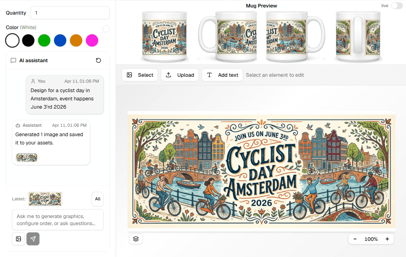Click the generated image in the Assistant message
The height and width of the screenshot is (257, 406).
(x=26, y=157)
